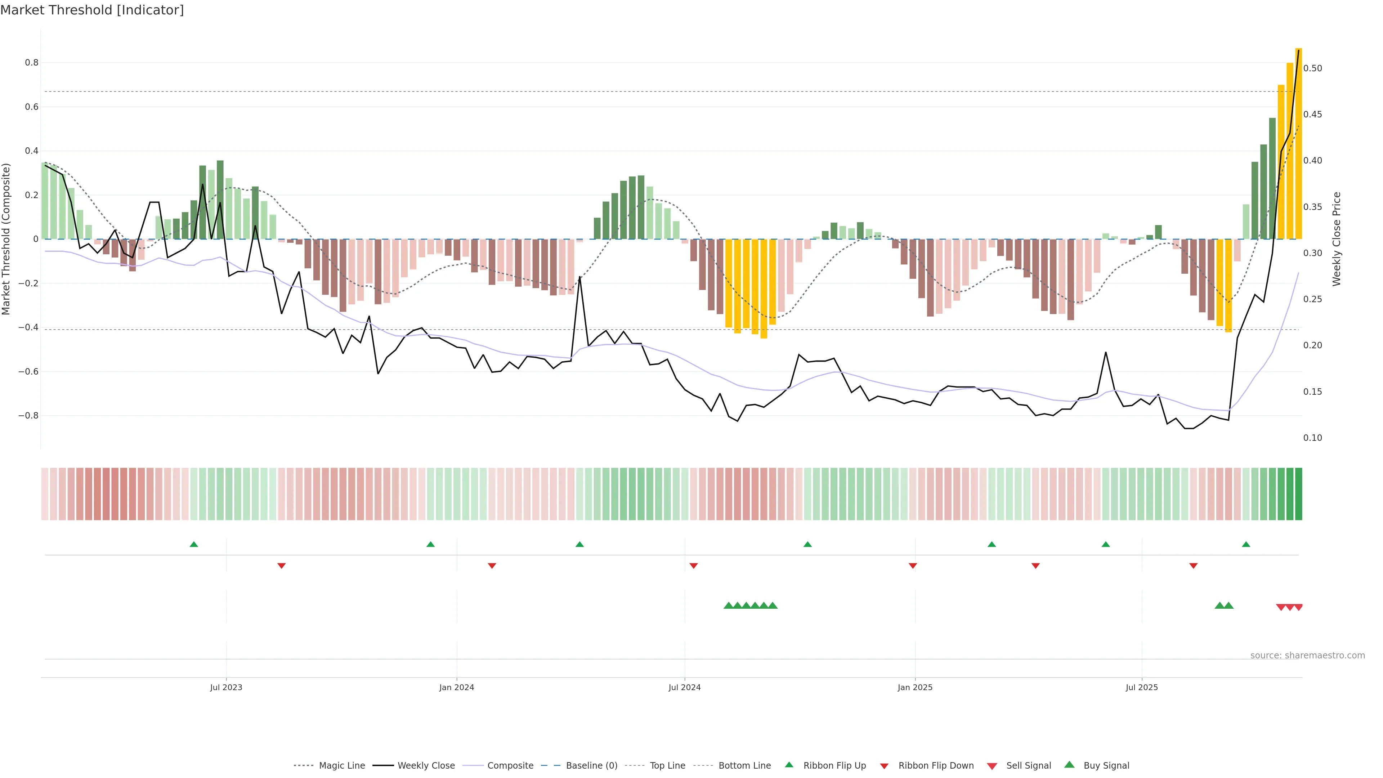Image resolution: width=1383 pixels, height=778 pixels.
Task: Click the Market Threshold [Indicator] chart title
Action: coord(92,10)
